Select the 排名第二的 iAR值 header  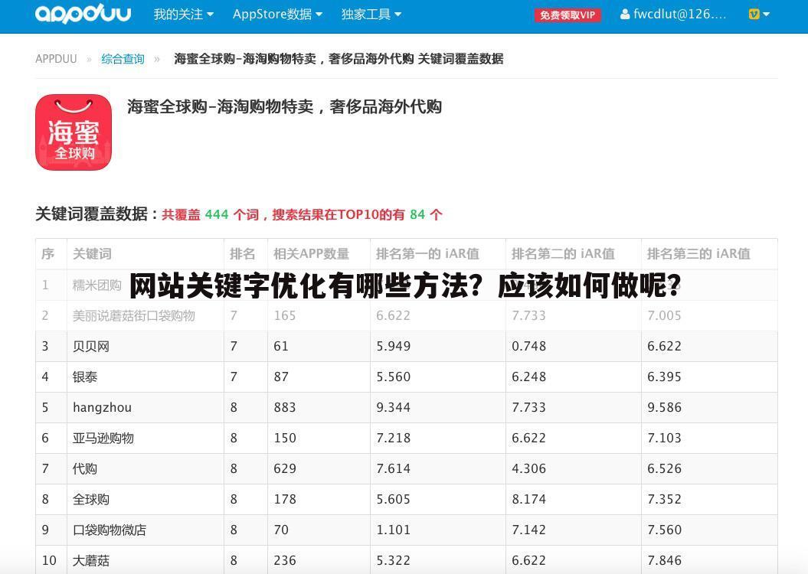[x=563, y=254]
